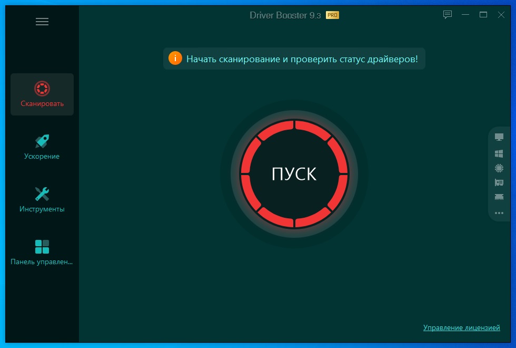Click the monitor display info icon

point(499,136)
